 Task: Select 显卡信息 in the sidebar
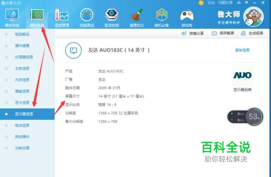point(22,102)
